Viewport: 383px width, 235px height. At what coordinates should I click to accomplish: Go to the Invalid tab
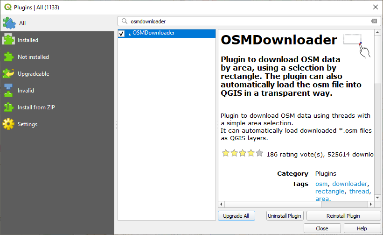[26, 91]
